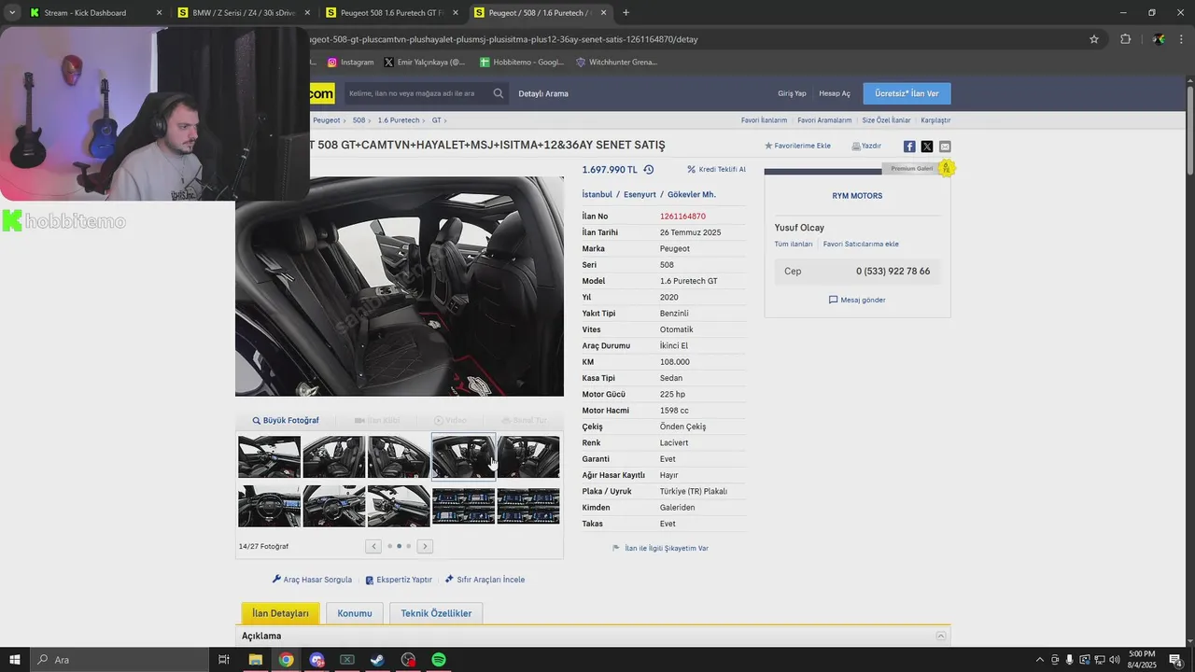Open İlan Detayları tab
This screenshot has height=672, width=1195.
point(280,613)
